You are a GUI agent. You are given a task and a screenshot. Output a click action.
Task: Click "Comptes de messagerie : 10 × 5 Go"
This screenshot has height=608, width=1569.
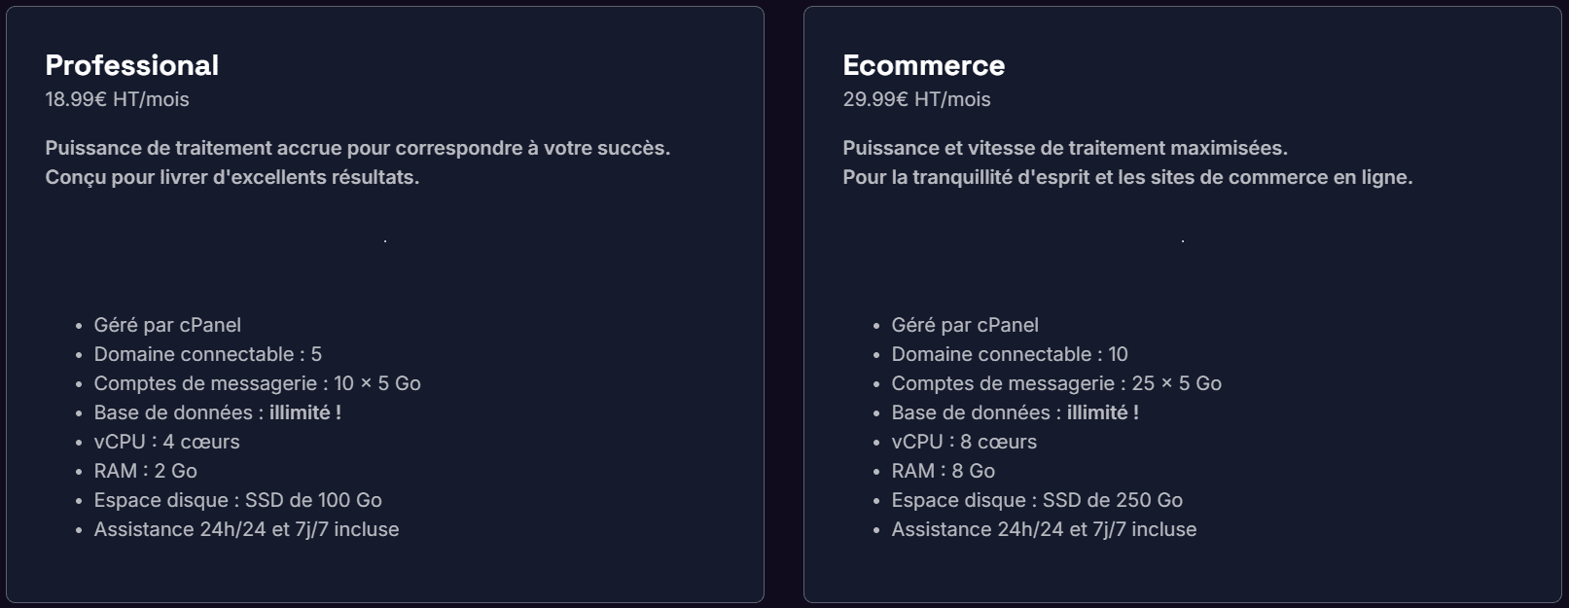click(257, 383)
